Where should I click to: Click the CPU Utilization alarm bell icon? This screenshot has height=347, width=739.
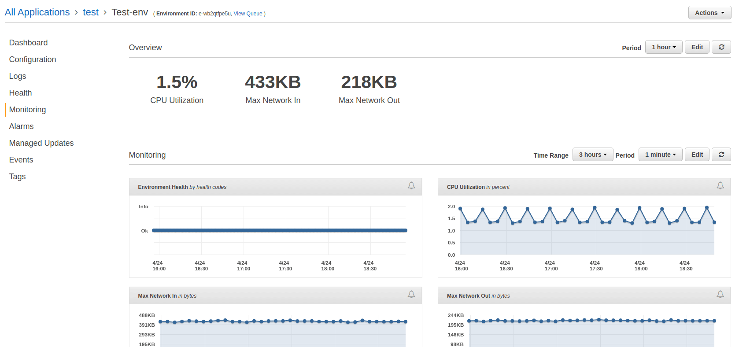720,186
